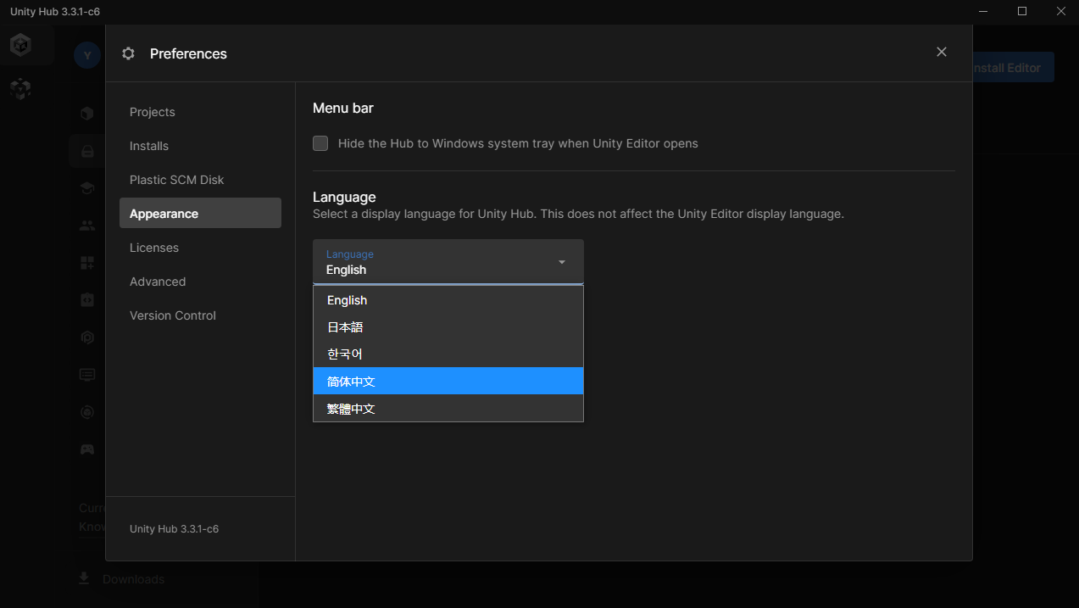Viewport: 1079px width, 608px height.
Task: Click the Downloads arrow icon at bottom
Action: tap(83, 578)
